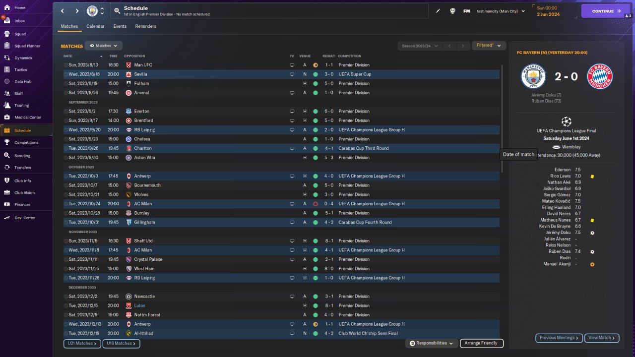This screenshot has height=357, width=635.
Task: Open the Inbox in the sidebar
Action: pos(20,21)
